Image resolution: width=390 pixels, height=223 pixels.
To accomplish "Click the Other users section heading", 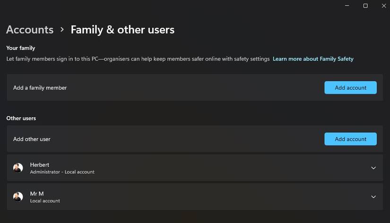I will click(21, 118).
